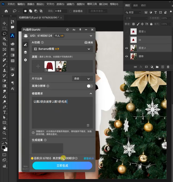This screenshot has height=182, width=173.
Task: Select the Zoom tool
Action: [x=4, y=133]
